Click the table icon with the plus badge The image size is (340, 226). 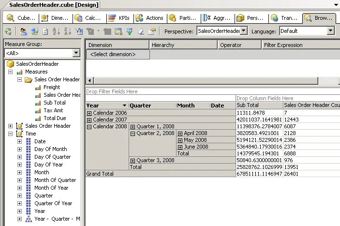(x=118, y=31)
